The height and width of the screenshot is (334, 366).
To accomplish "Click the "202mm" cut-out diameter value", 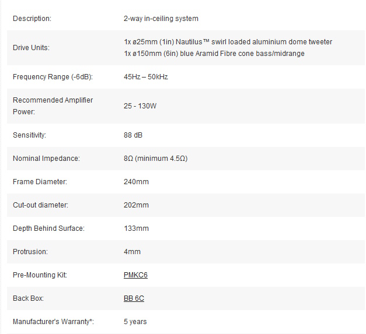I will 136,205.
